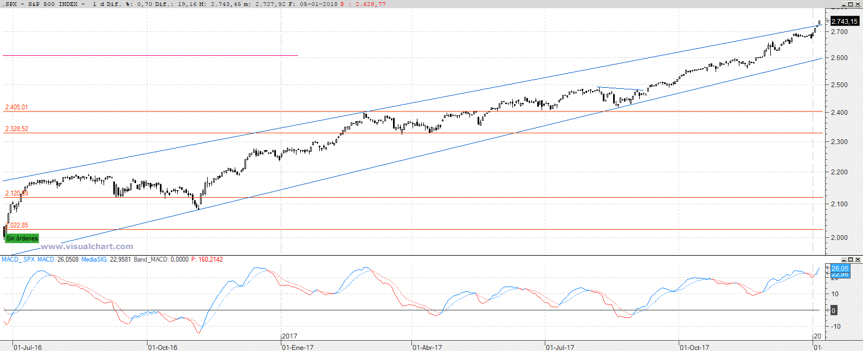This screenshot has height=351, width=863.
Task: Maximize the MACD indicator panel
Action: pos(851,259)
